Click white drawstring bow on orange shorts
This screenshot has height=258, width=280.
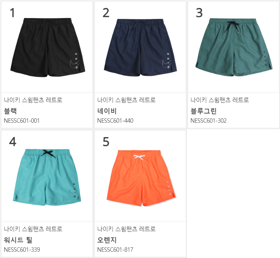pos(139,157)
